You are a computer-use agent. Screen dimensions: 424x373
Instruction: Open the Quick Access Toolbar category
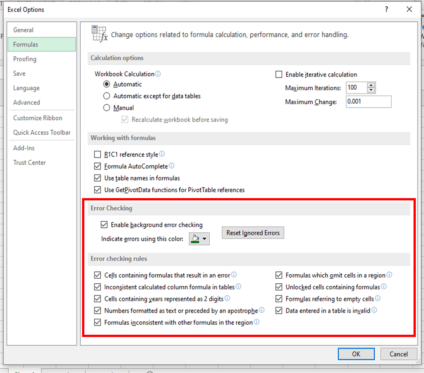[41, 133]
